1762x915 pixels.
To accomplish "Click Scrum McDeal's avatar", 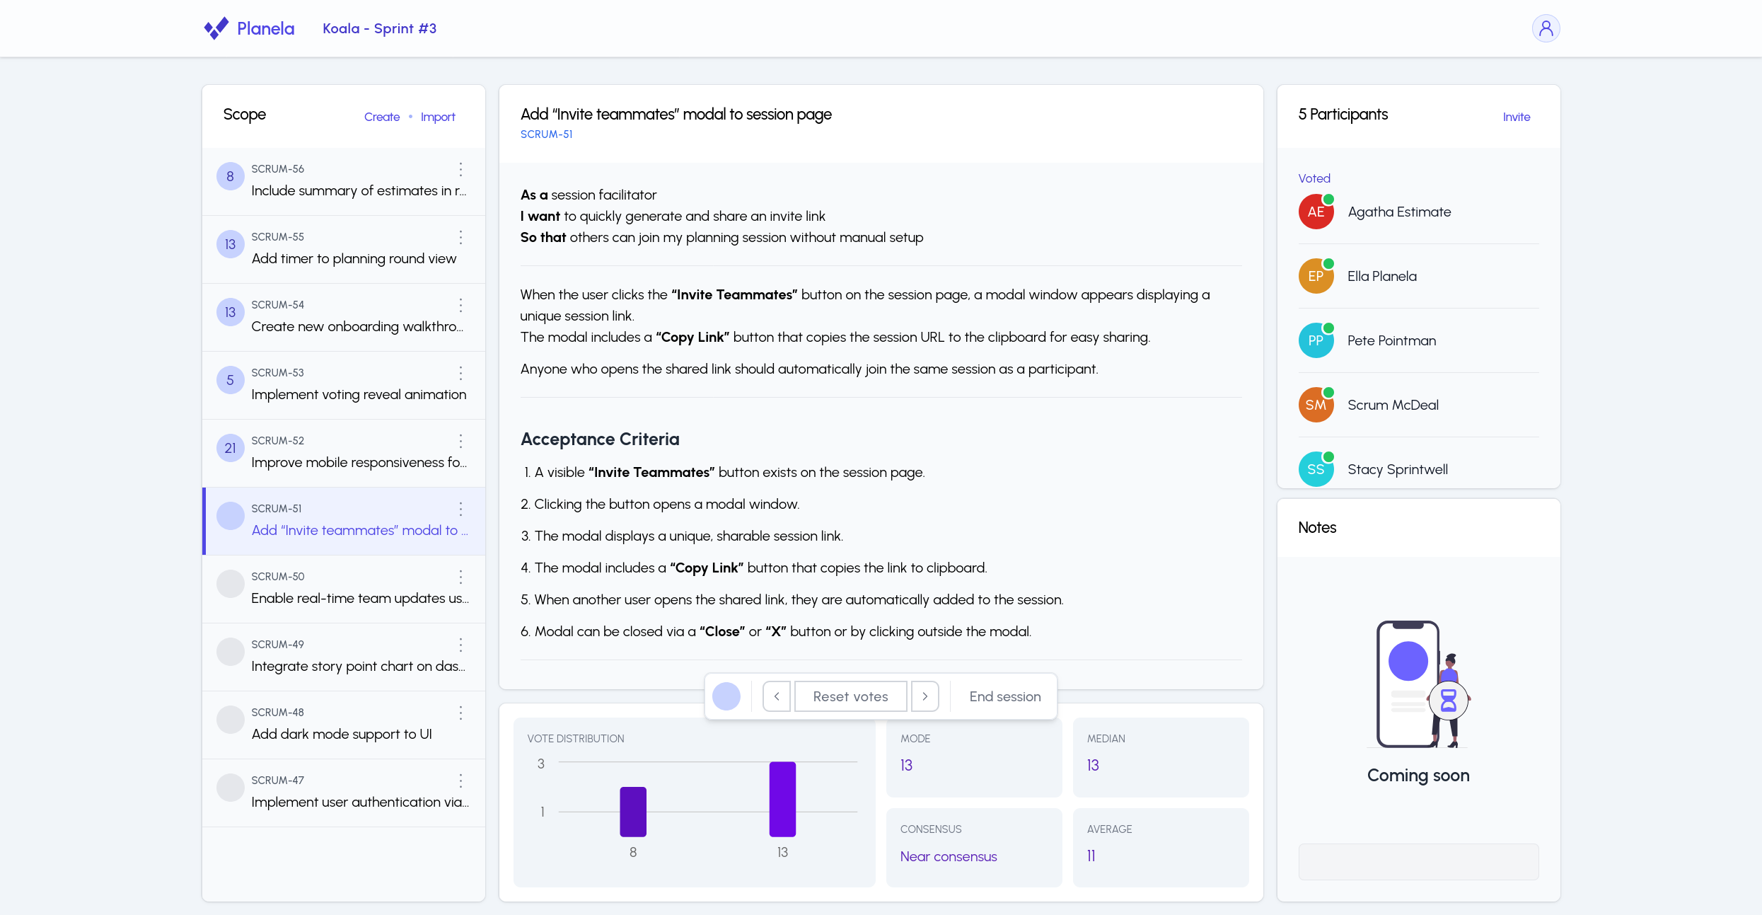I will tap(1316, 404).
